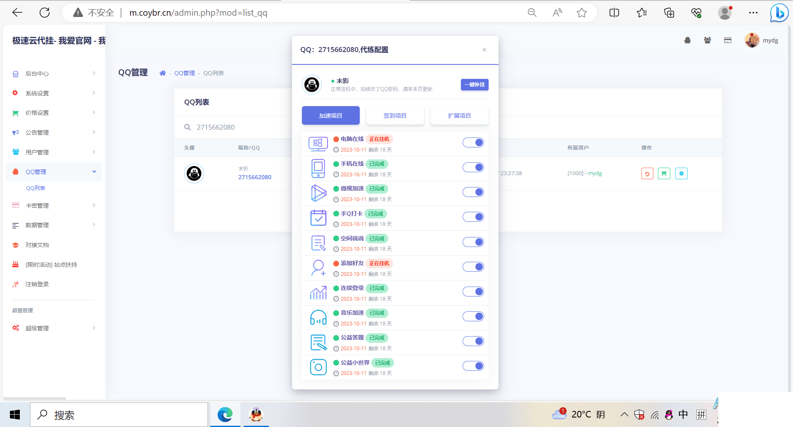Open Microsoft Edge from the taskbar
Screen dimensions: 793x427
pyautogui.click(x=225, y=415)
